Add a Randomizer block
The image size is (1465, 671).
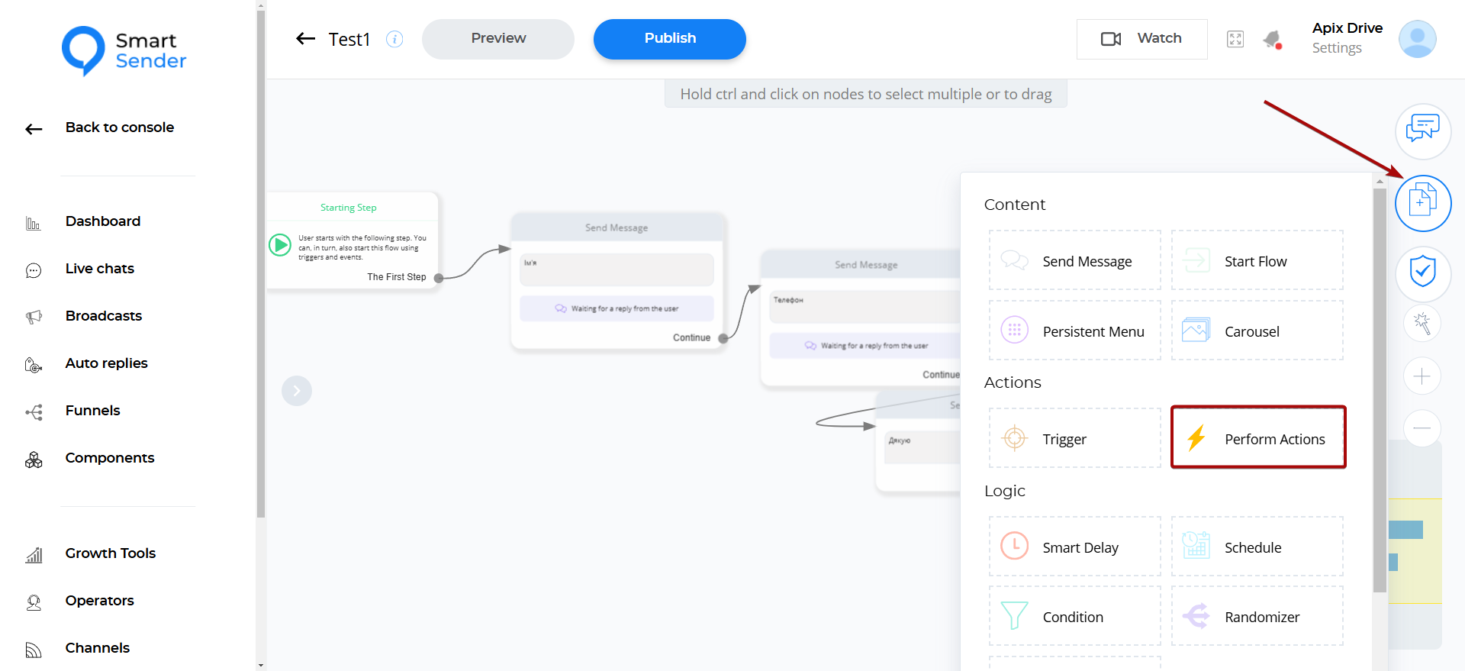coord(1257,616)
